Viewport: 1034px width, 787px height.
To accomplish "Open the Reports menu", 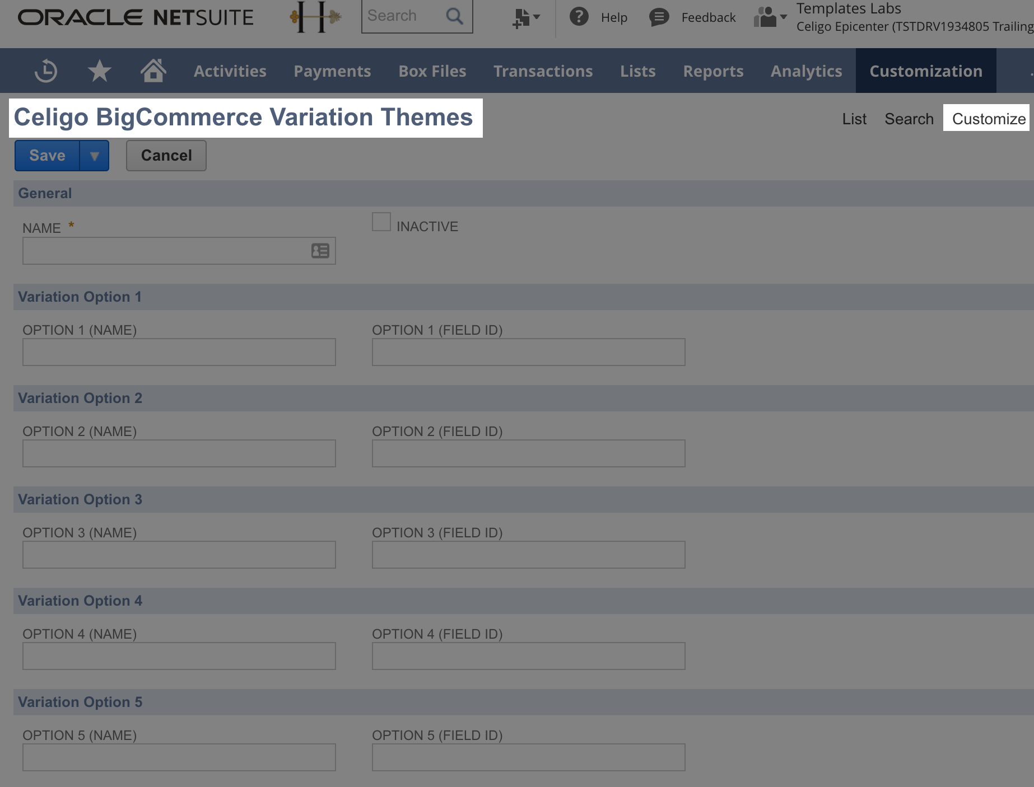I will click(713, 71).
